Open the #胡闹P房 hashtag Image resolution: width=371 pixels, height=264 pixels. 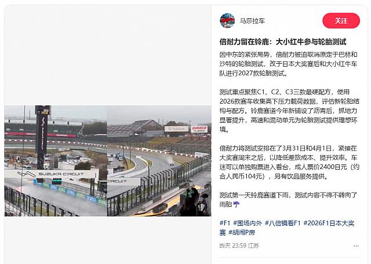[242, 232]
